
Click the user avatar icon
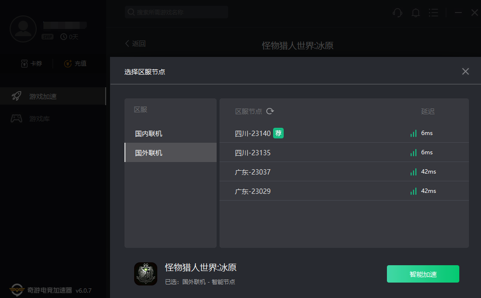pyautogui.click(x=23, y=29)
